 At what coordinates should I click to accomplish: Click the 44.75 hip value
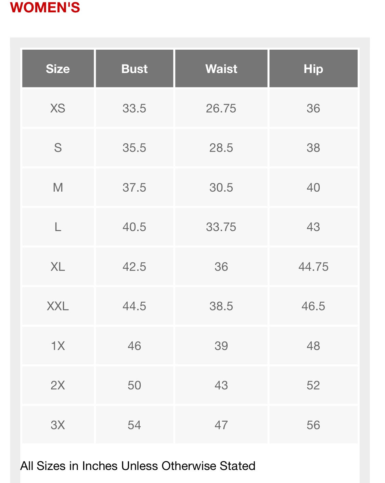tap(313, 267)
